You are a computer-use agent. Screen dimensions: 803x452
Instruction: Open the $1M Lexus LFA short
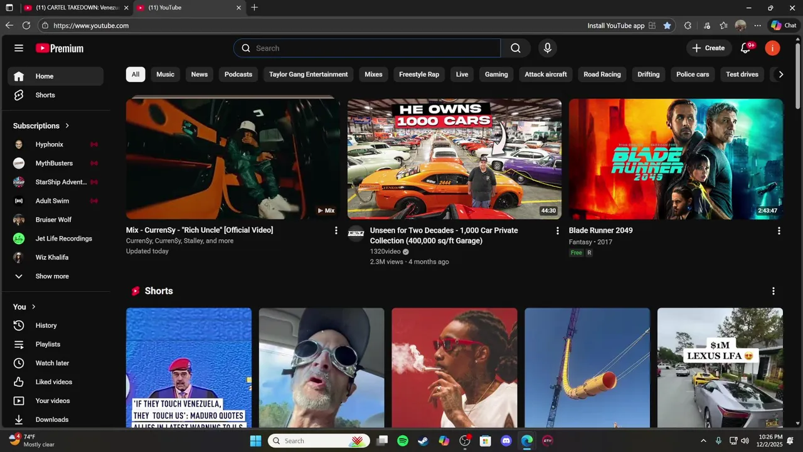(720, 368)
